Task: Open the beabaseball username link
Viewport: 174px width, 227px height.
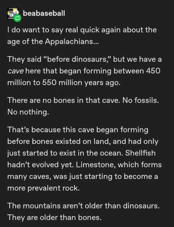Action: pos(44,13)
